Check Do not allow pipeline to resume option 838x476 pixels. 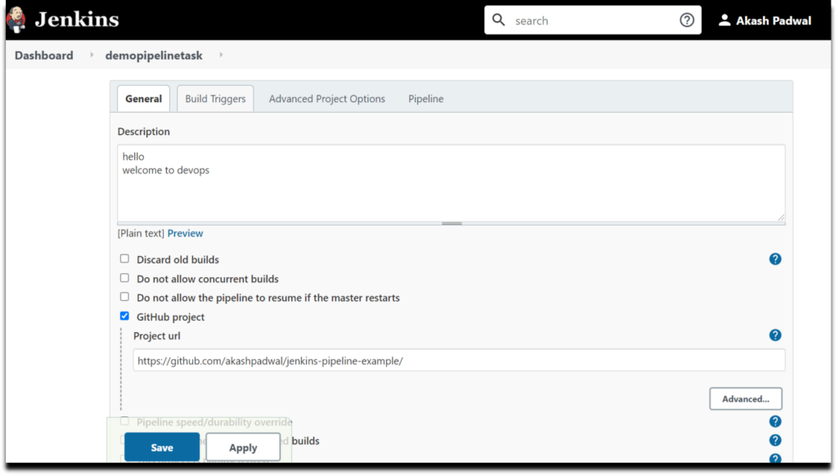coord(124,297)
